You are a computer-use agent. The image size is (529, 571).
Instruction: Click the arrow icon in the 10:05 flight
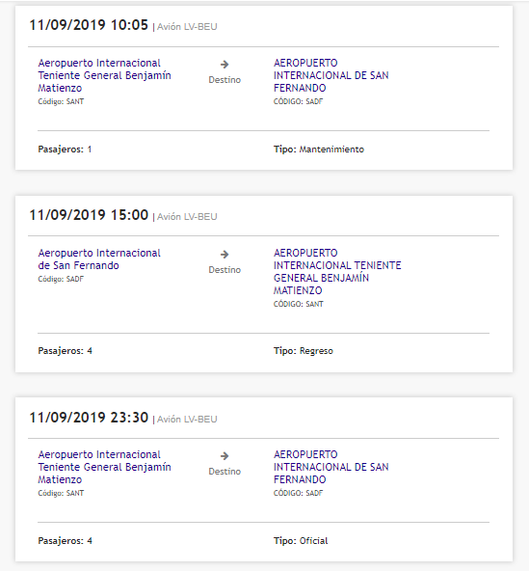[x=225, y=65]
